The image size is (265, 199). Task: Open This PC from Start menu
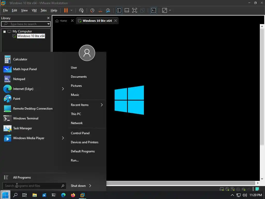tap(76, 114)
